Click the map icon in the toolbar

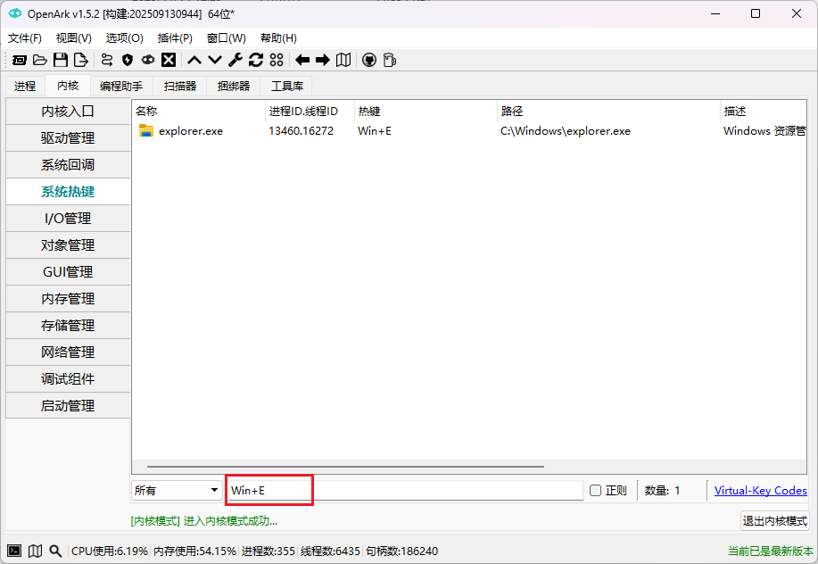(343, 60)
